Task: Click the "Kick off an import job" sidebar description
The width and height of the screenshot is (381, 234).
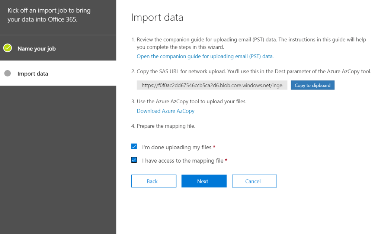Action: 49,15
